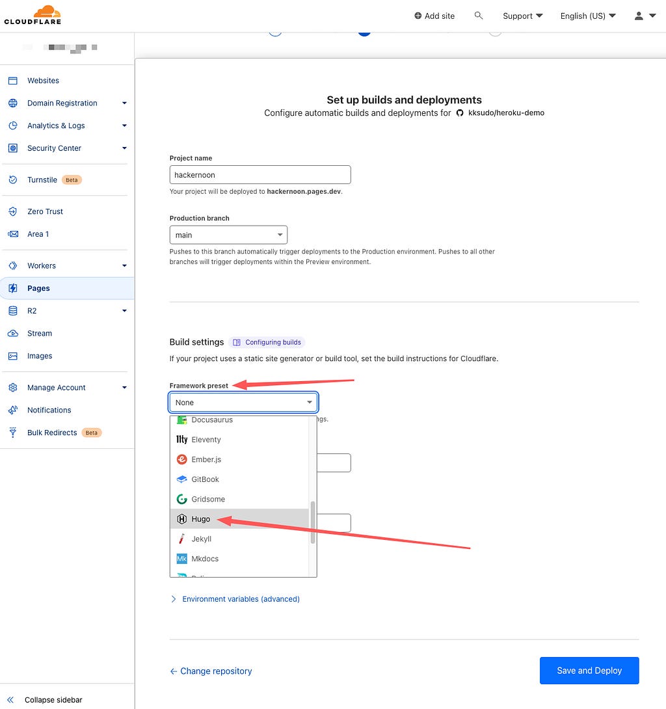Click the GitHub icon beside kksudo/heroku-demo
Screen dimensions: 666x709
click(460, 113)
